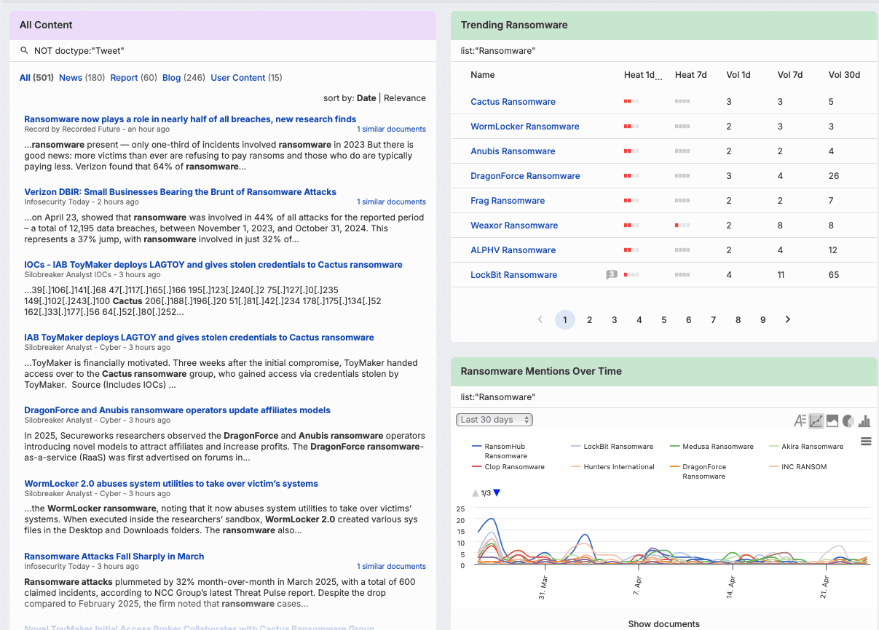The image size is (879, 630).
Task: Open the chart hamburger menu
Action: pos(866,441)
